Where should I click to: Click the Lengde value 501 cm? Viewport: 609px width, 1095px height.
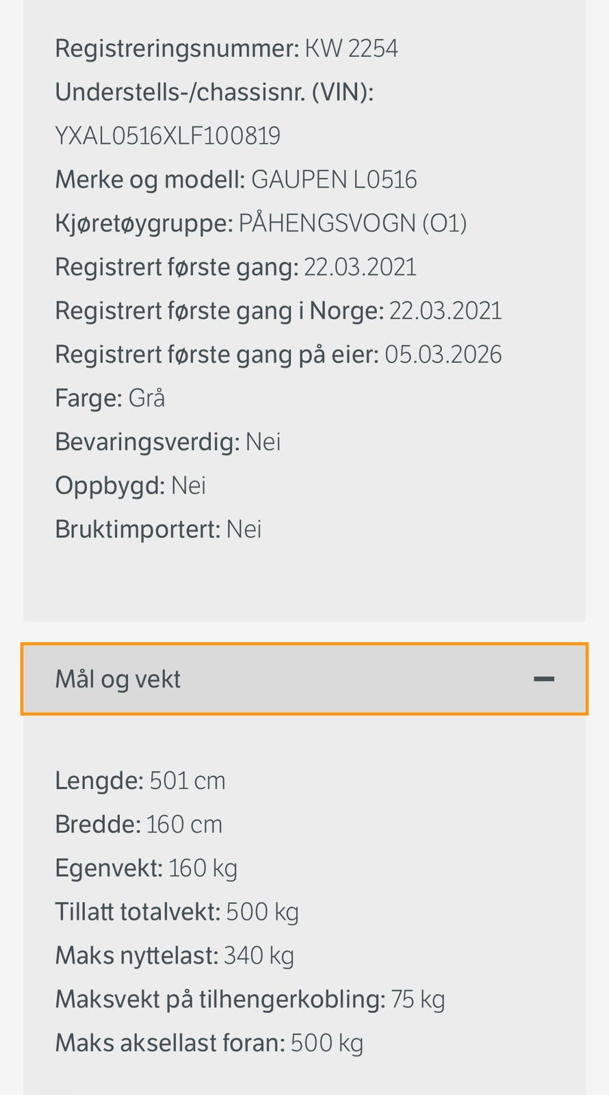point(187,781)
